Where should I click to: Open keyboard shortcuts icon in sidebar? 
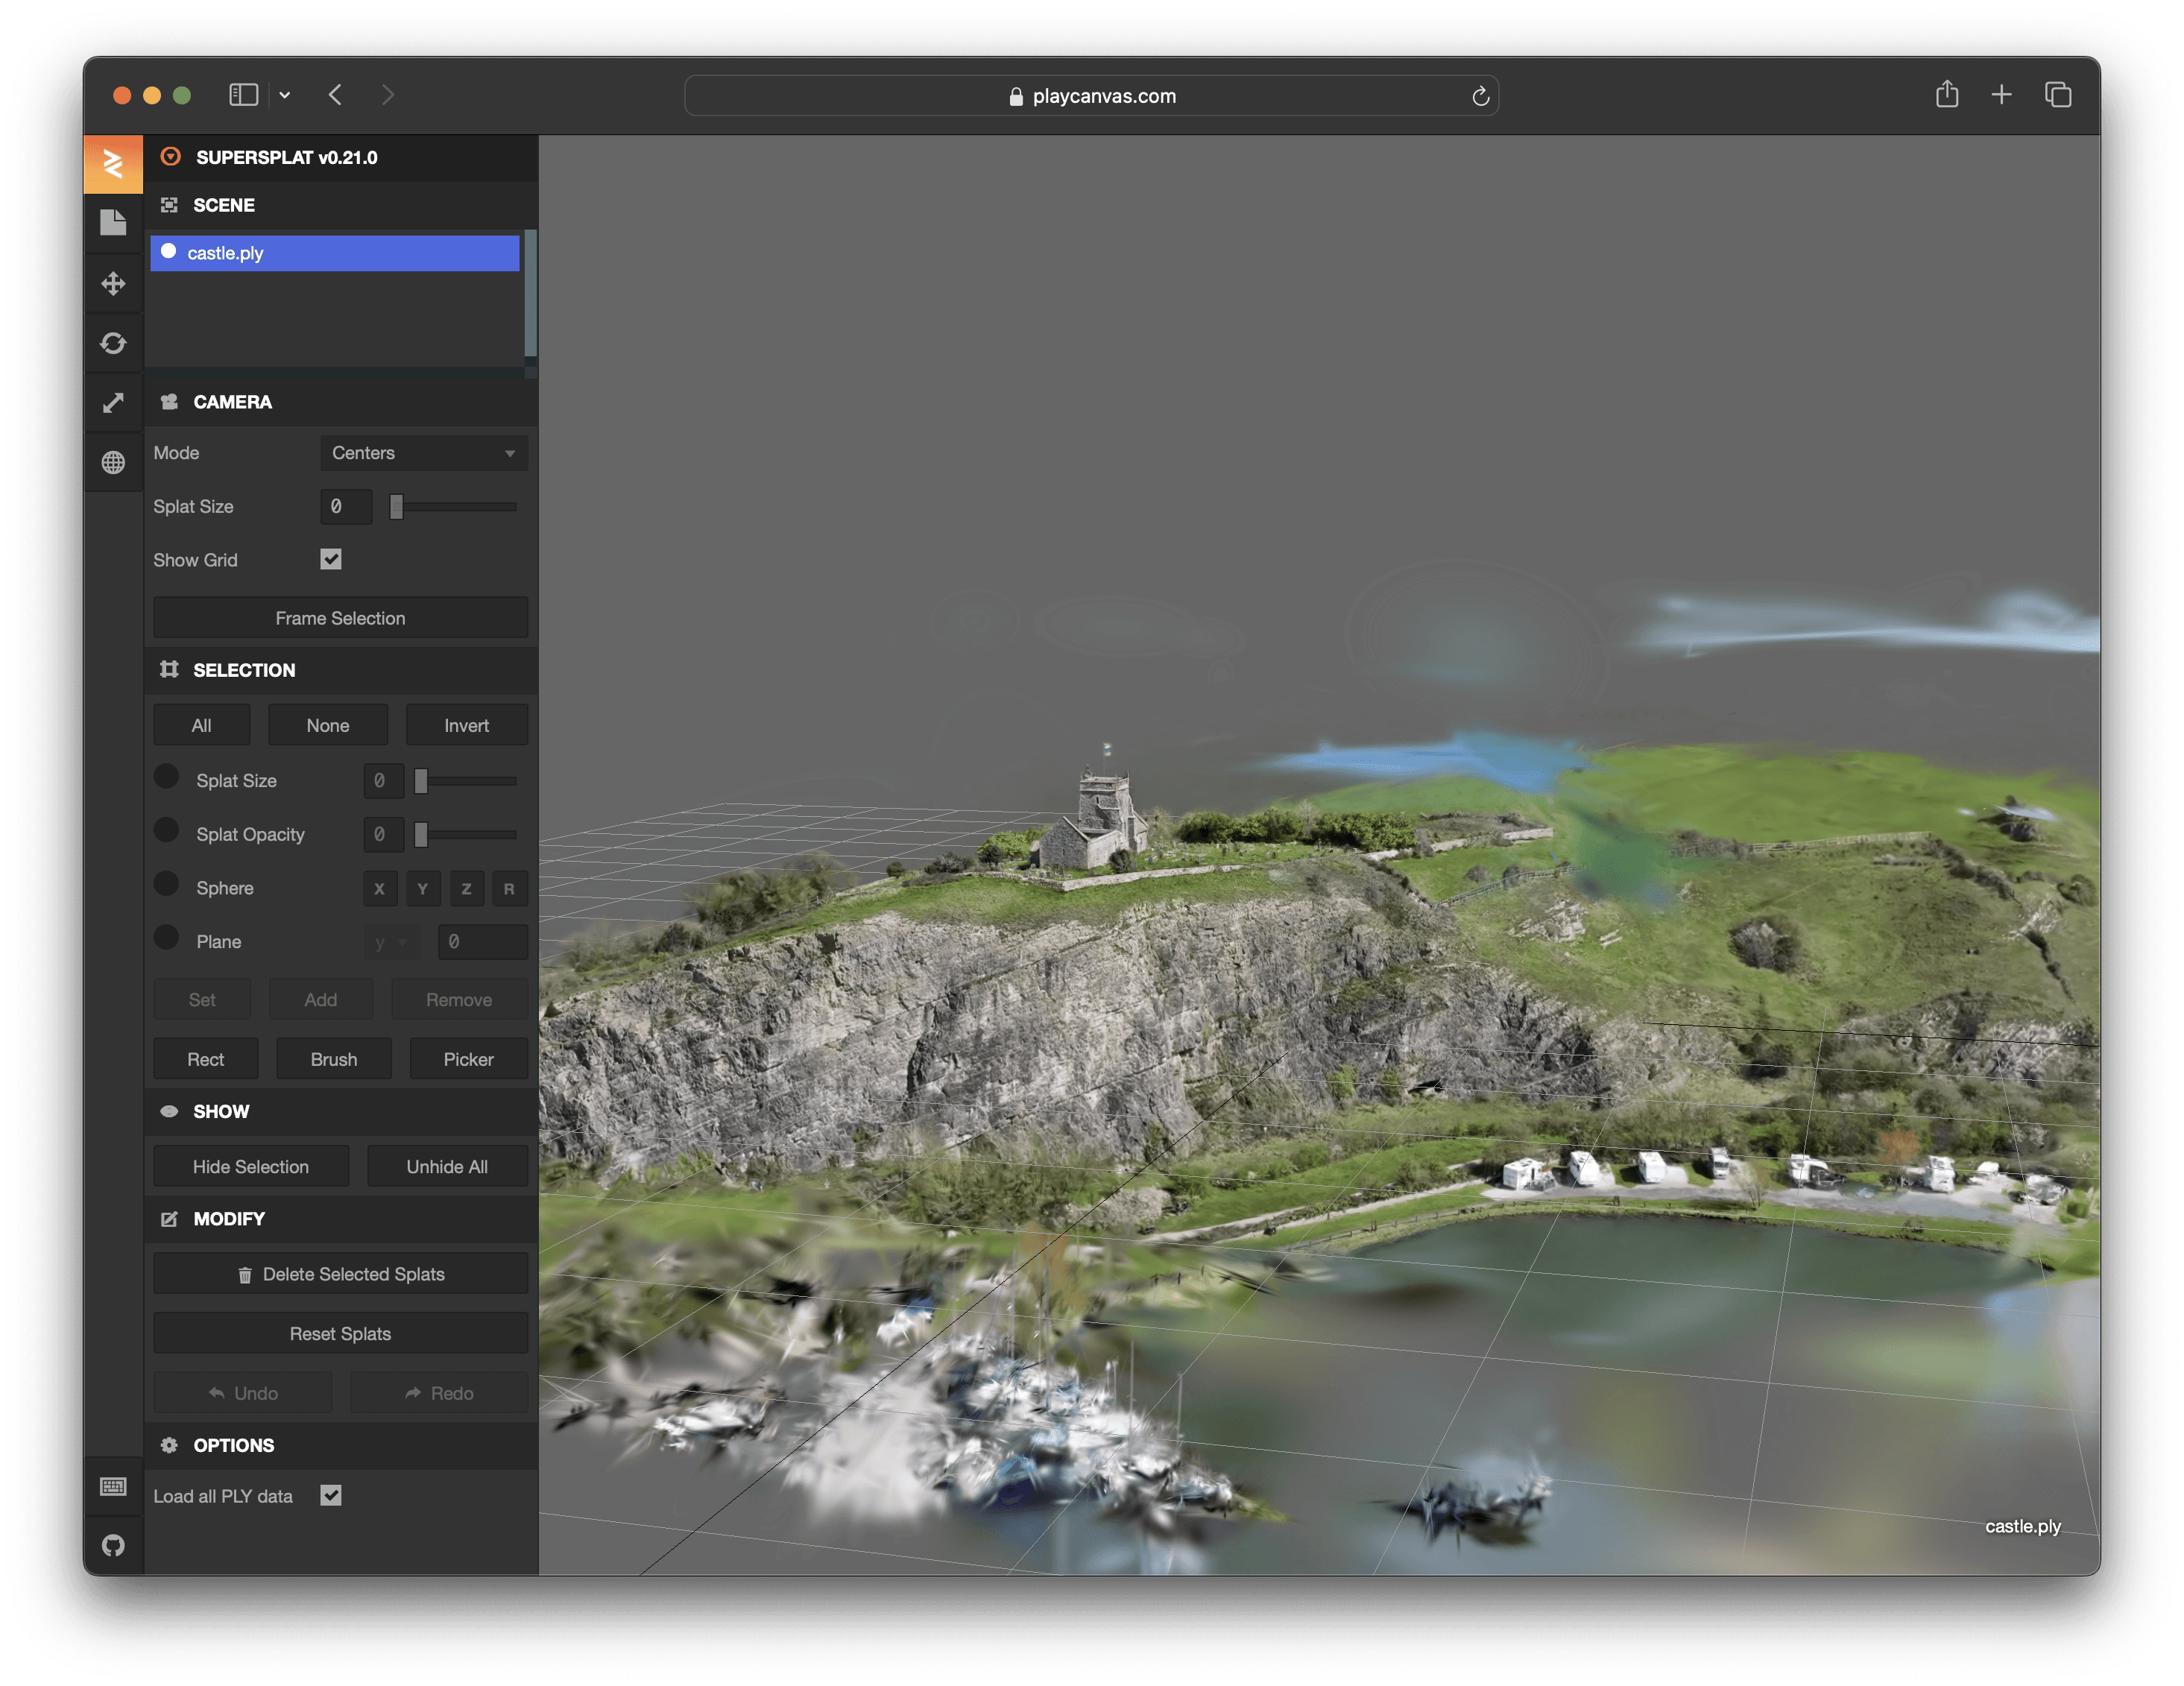coord(113,1487)
